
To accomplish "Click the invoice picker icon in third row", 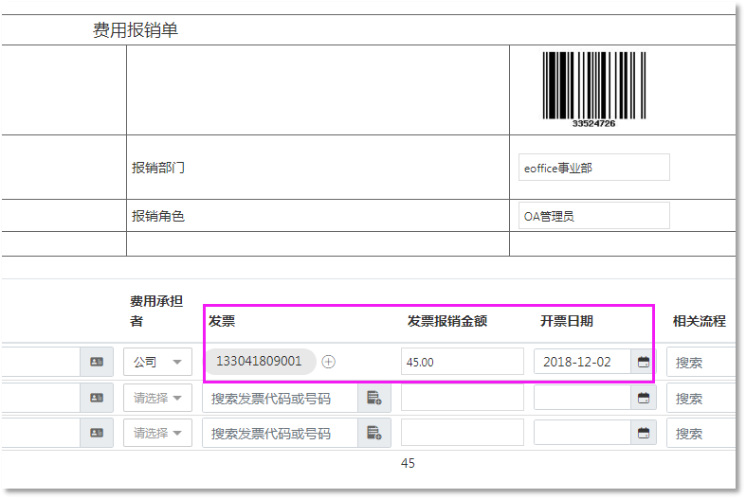I will tap(373, 433).
